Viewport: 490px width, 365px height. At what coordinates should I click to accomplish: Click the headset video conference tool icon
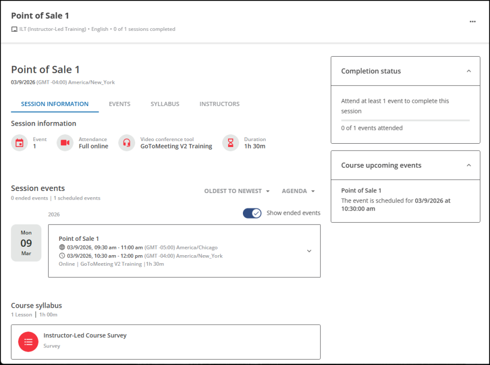pos(127,143)
